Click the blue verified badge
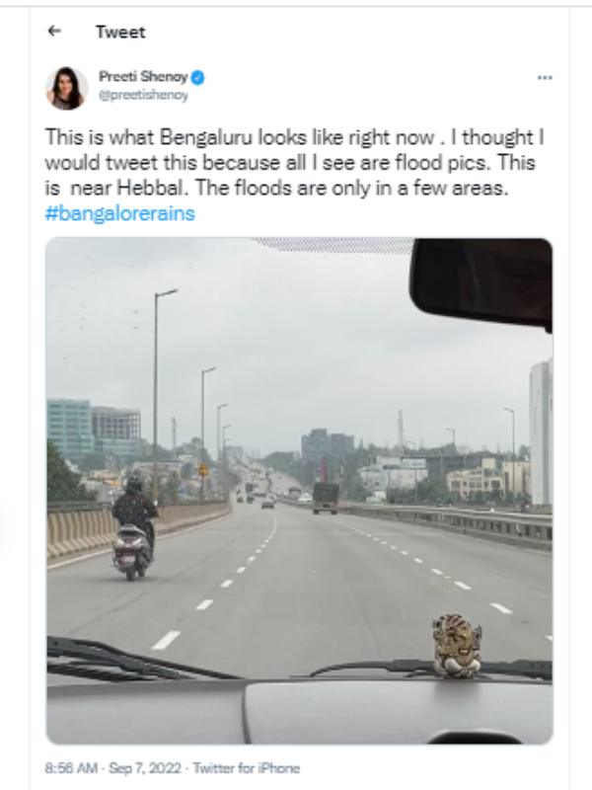 [198, 77]
